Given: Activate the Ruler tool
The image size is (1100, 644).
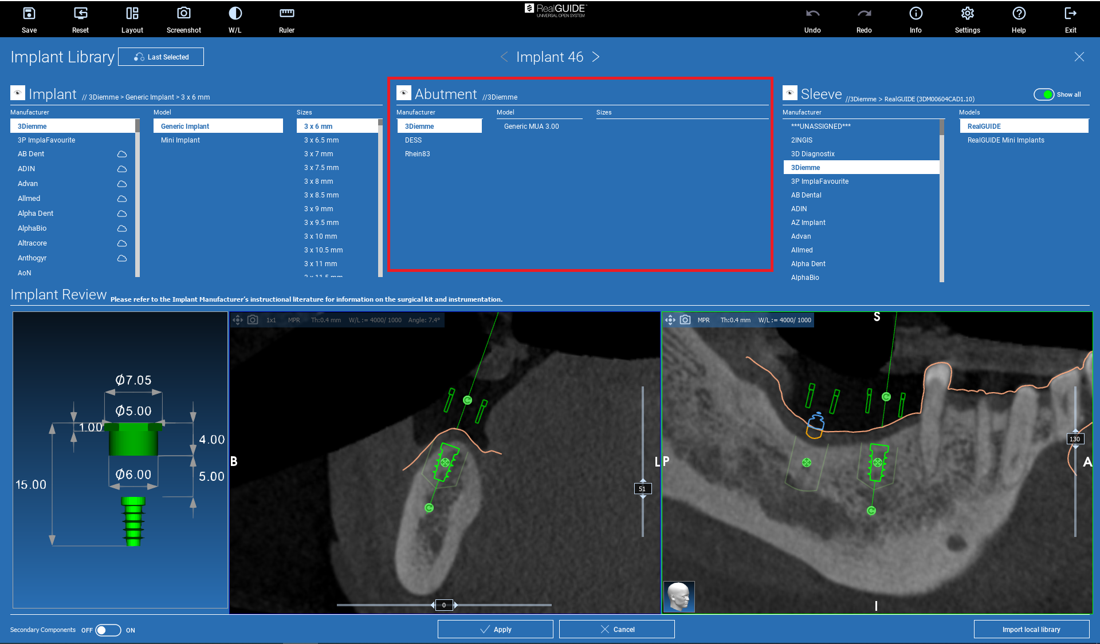Looking at the screenshot, I should coord(286,14).
